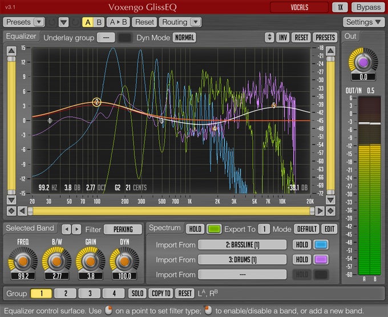Click the FREQ knob

tap(23, 261)
